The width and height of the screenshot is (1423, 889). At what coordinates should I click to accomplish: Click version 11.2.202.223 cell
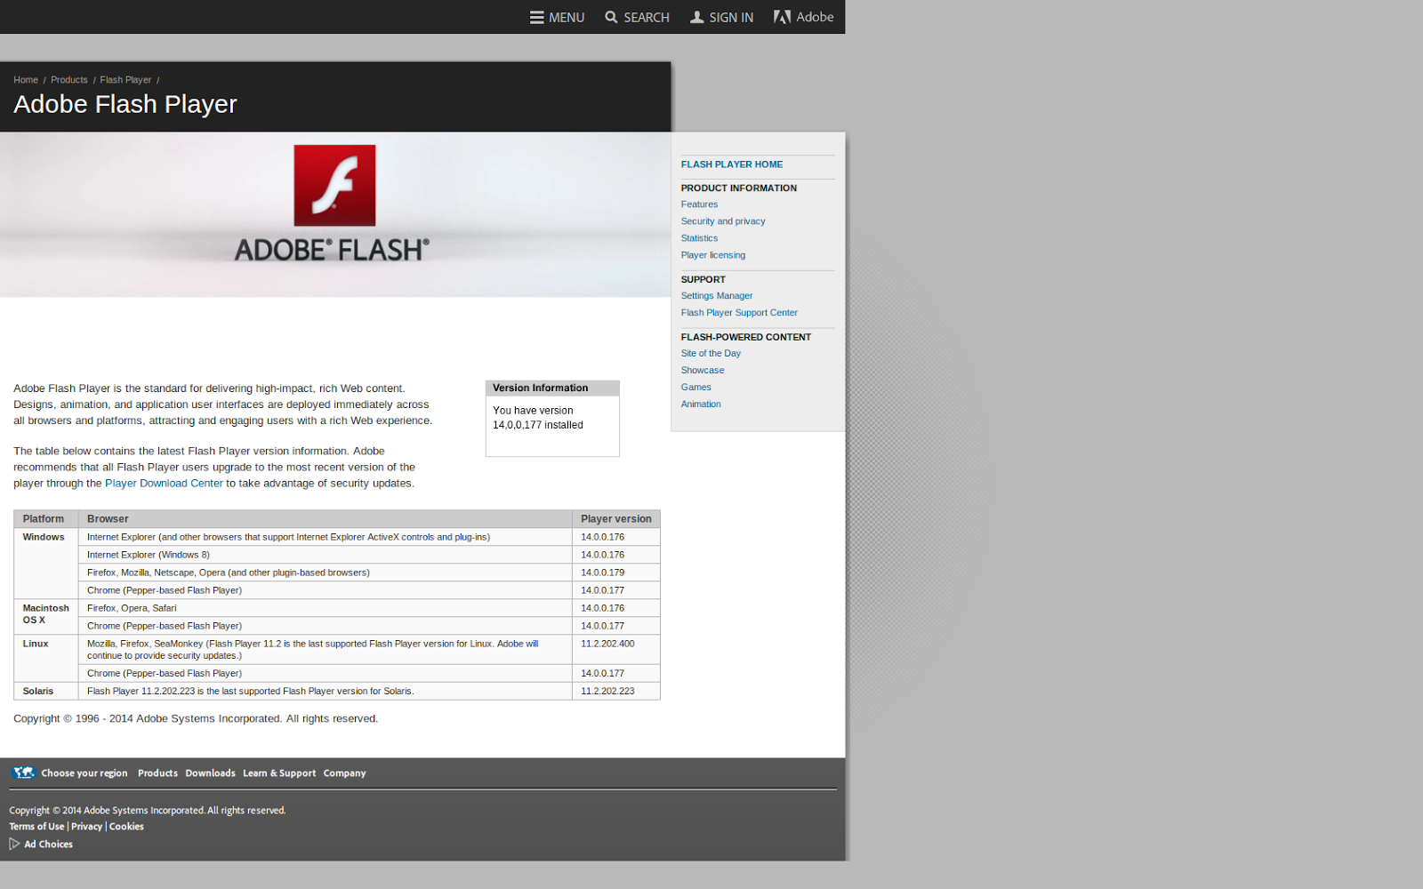point(616,692)
